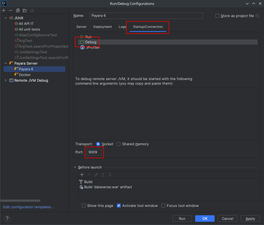
Task: Collapse the Before launch section
Action: point(75,167)
